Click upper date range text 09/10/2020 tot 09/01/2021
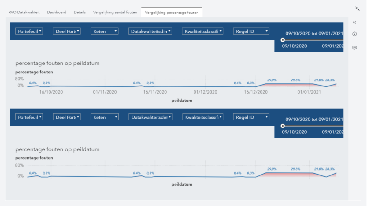 [x=314, y=33]
